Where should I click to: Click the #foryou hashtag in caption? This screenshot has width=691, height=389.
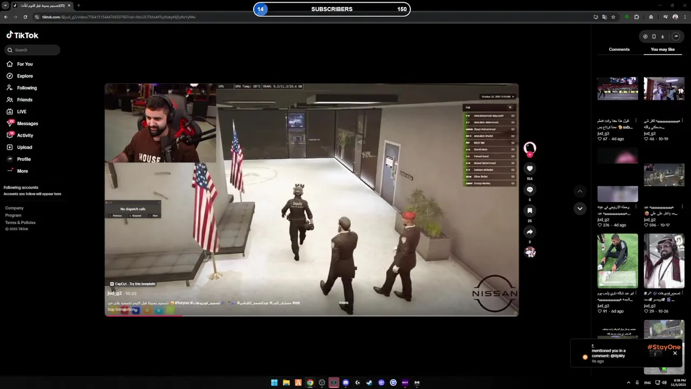point(182,303)
